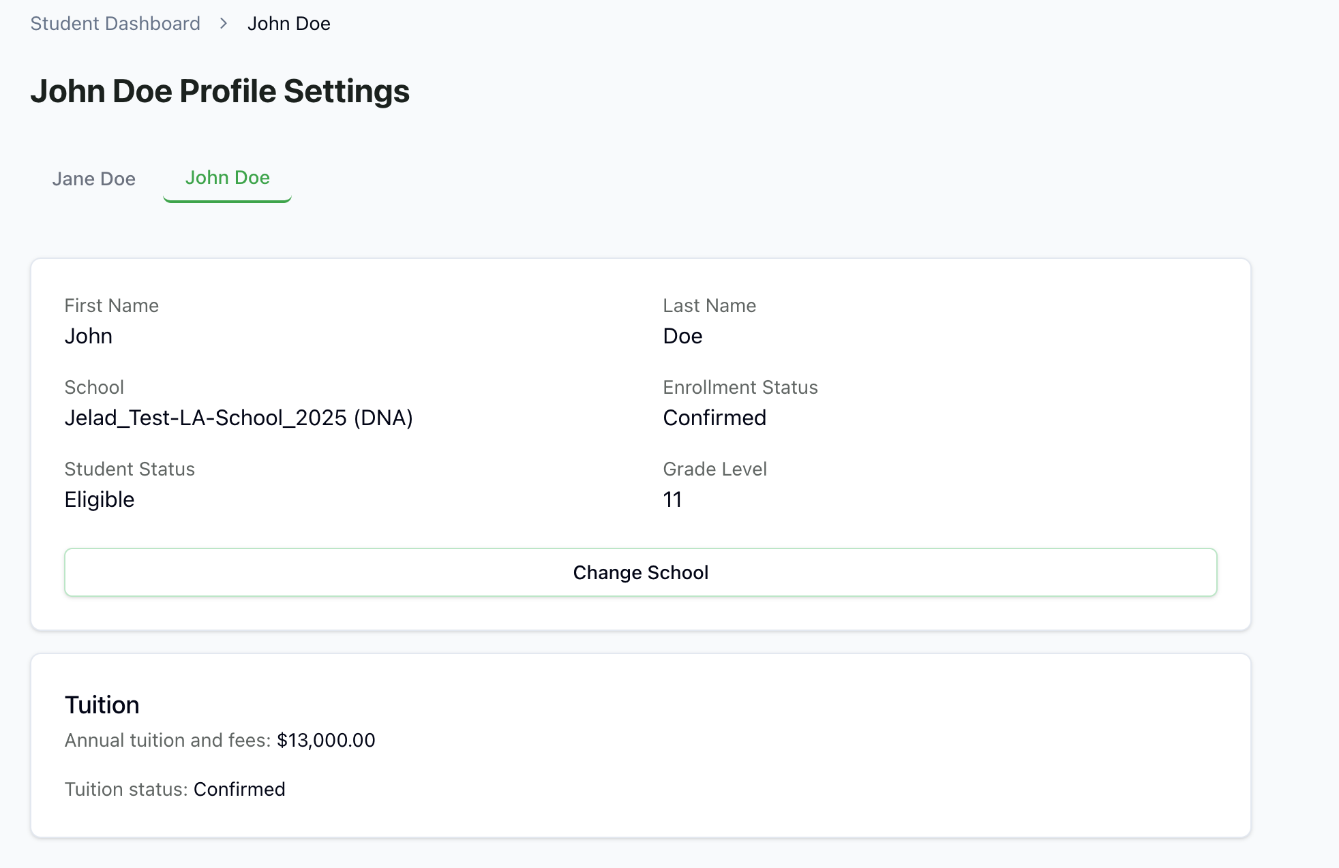
Task: Click the Student Dashboard breadcrumb link
Action: point(115,24)
